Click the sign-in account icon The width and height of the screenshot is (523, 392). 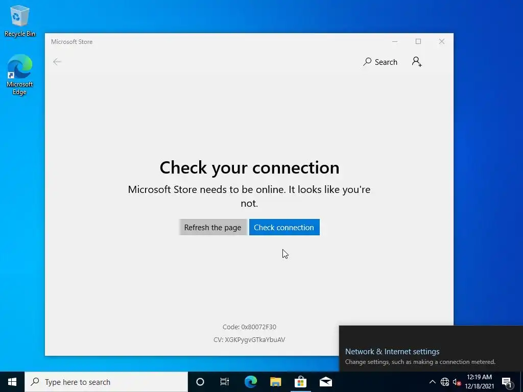(417, 62)
